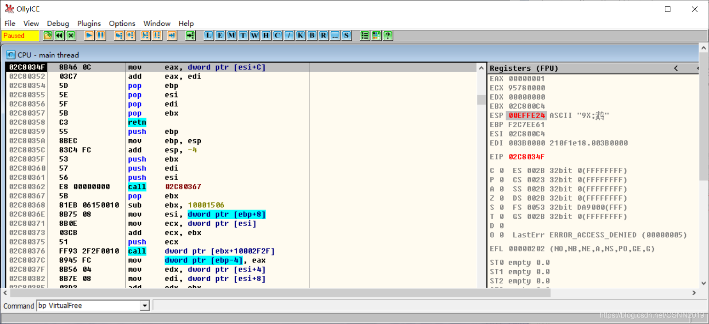The width and height of the screenshot is (709, 324).
Task: Click the Debugging options list icon
Action: tap(365, 35)
